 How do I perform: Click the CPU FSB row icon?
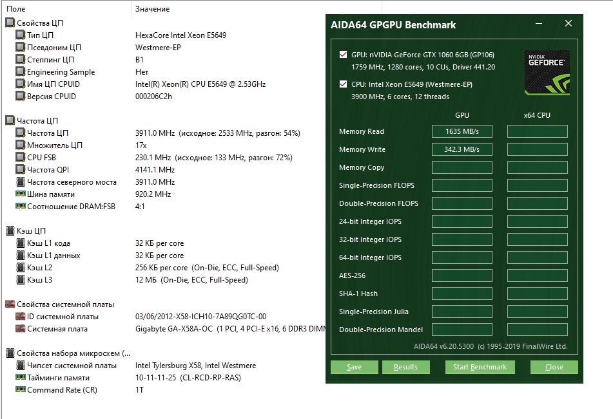pyautogui.click(x=21, y=158)
